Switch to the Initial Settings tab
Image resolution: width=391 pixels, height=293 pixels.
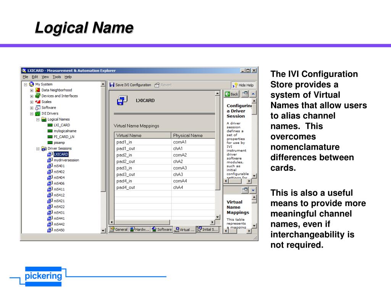click(207, 229)
